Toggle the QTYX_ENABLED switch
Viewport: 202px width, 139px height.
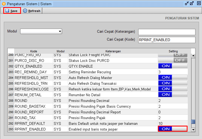tap(173, 66)
